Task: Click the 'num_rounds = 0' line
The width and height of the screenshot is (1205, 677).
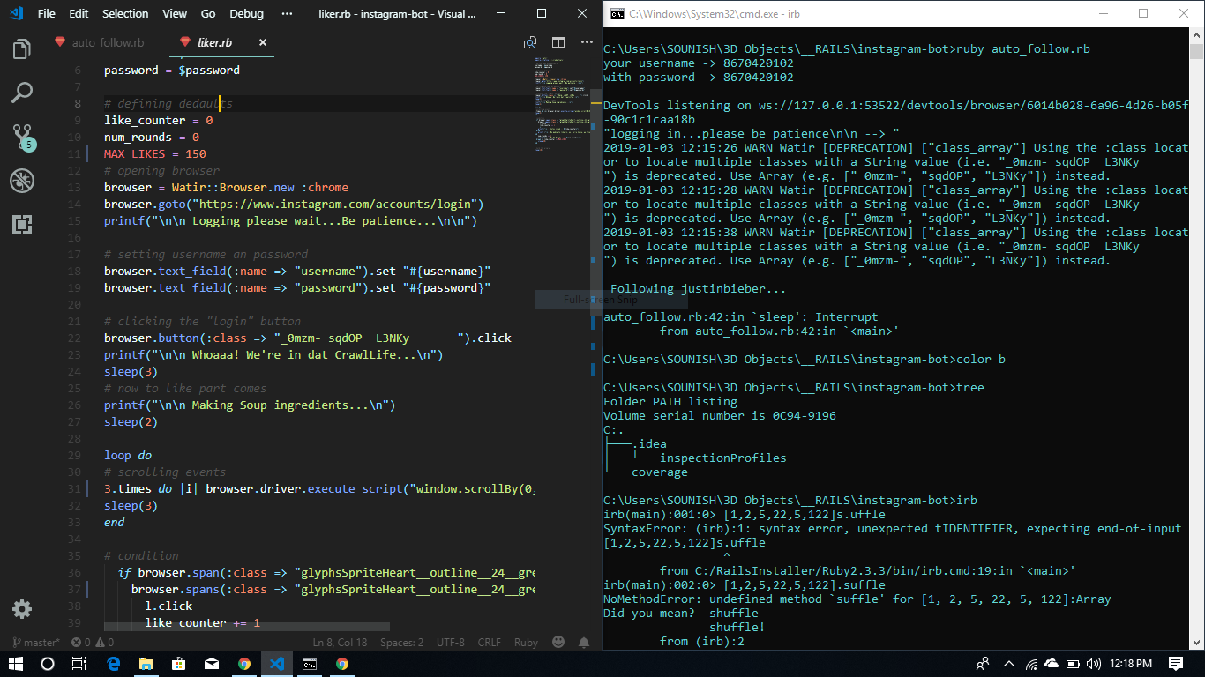Action: click(152, 138)
